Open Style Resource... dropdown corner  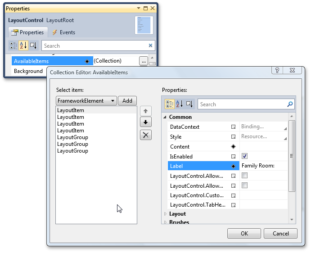pyautogui.click(x=285, y=139)
